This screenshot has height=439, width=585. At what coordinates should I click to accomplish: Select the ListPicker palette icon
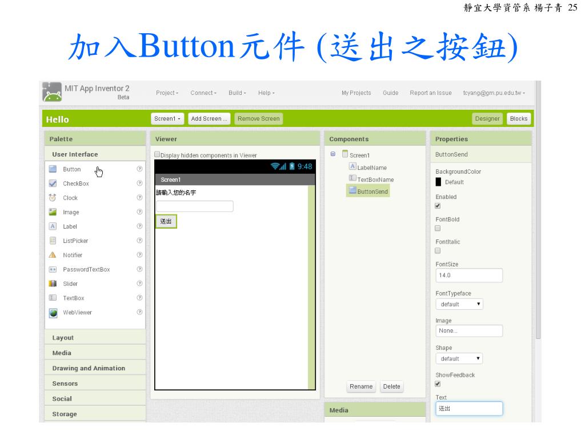(x=53, y=241)
